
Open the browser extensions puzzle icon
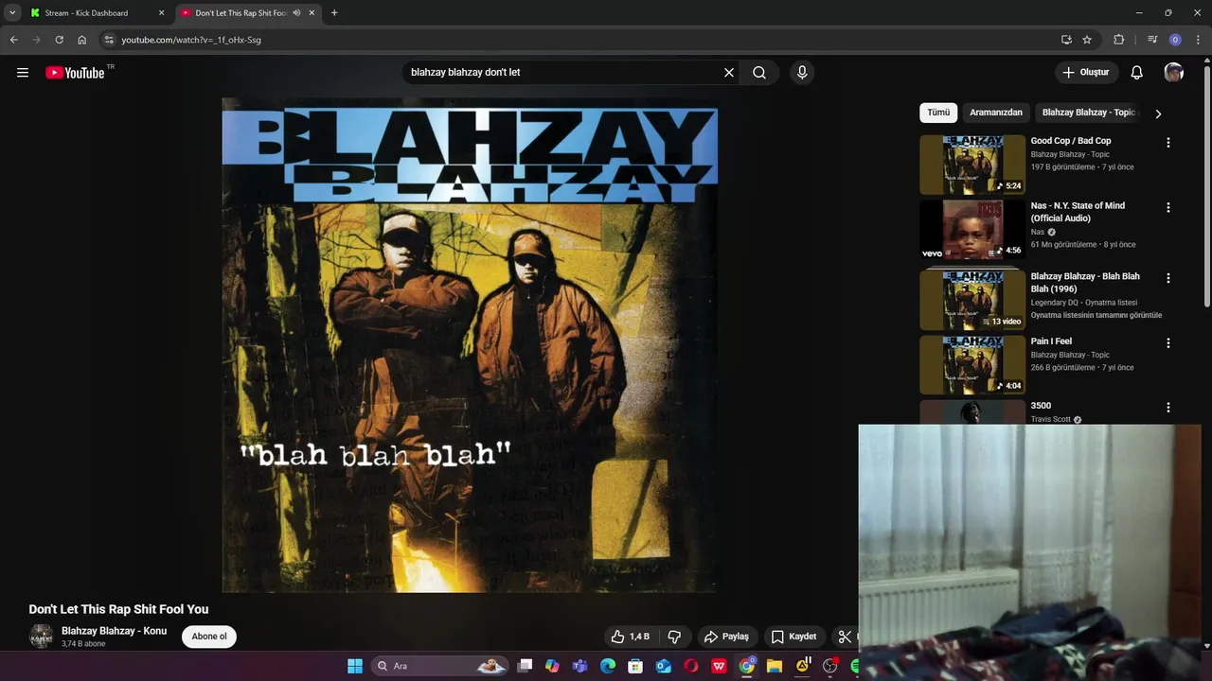pyautogui.click(x=1119, y=40)
